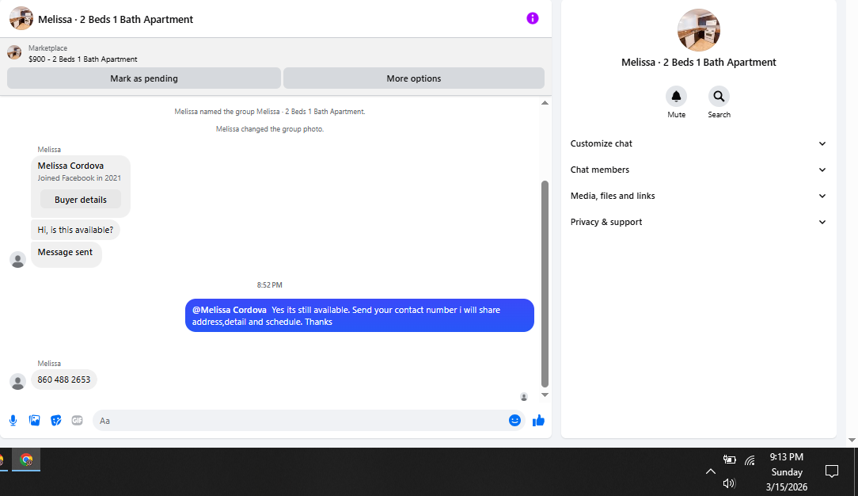
Task: Click the page scrollbar down arrow
Action: [x=852, y=440]
